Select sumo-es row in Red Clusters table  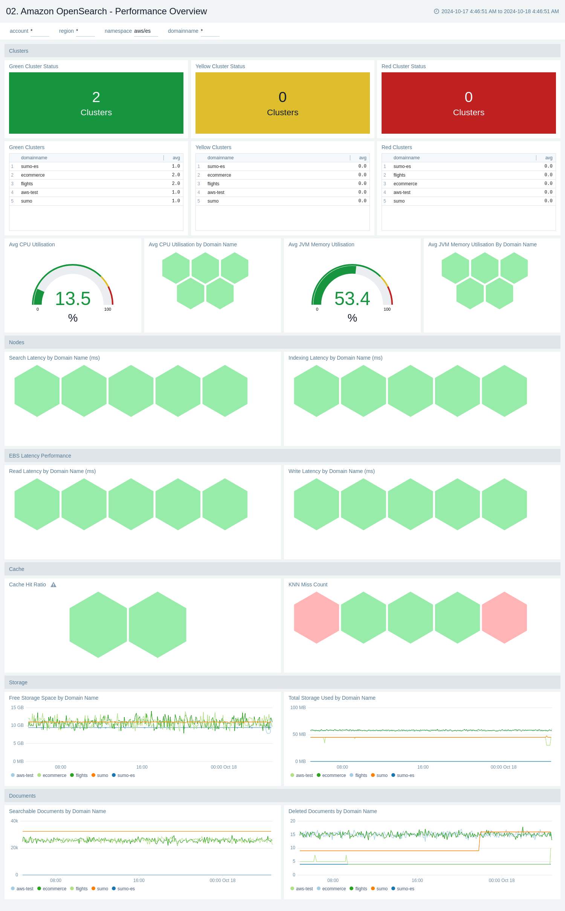pyautogui.click(x=469, y=166)
